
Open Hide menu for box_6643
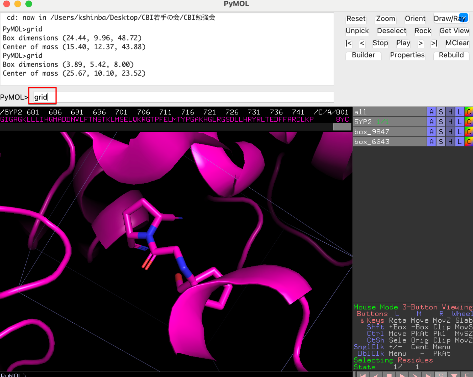[450, 142]
